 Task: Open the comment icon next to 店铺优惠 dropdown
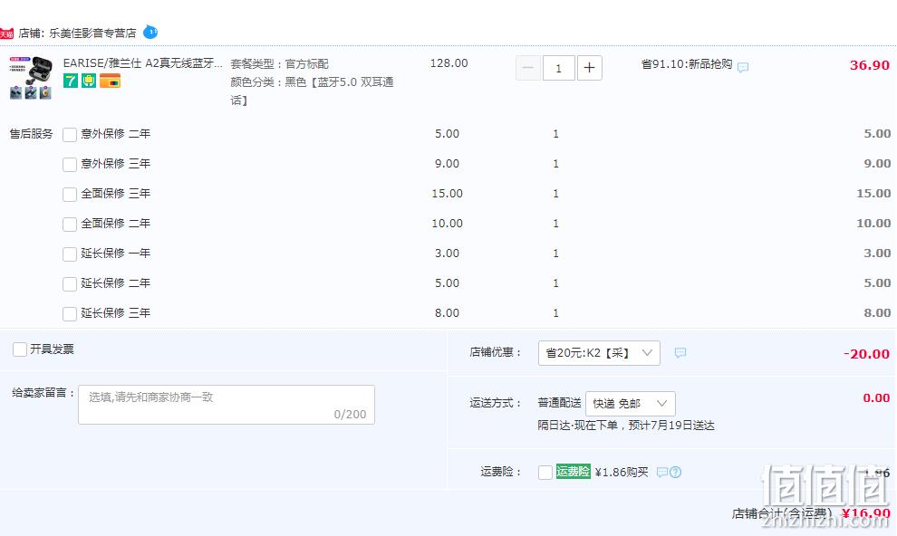pos(680,352)
